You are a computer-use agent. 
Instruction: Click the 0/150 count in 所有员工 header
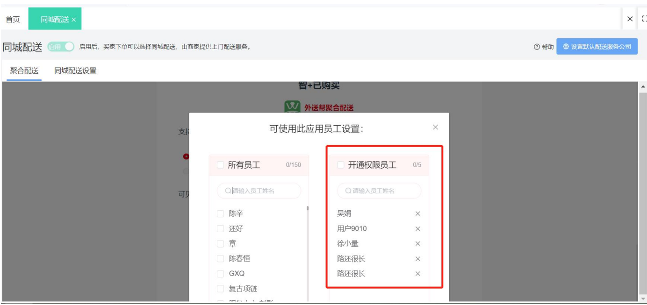click(293, 165)
